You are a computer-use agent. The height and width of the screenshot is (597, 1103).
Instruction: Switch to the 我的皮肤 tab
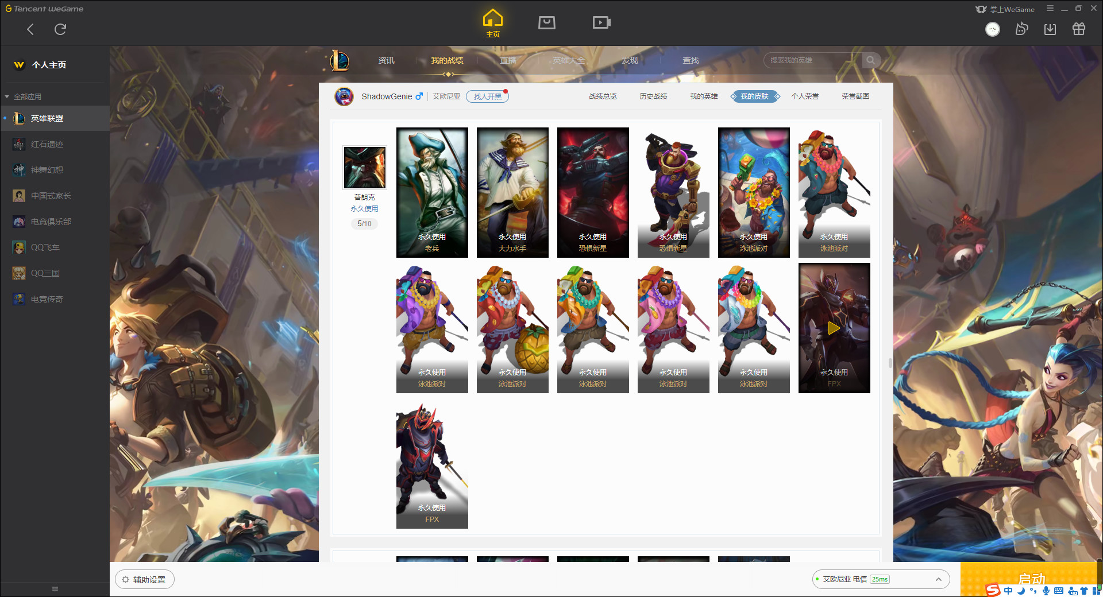coord(755,96)
